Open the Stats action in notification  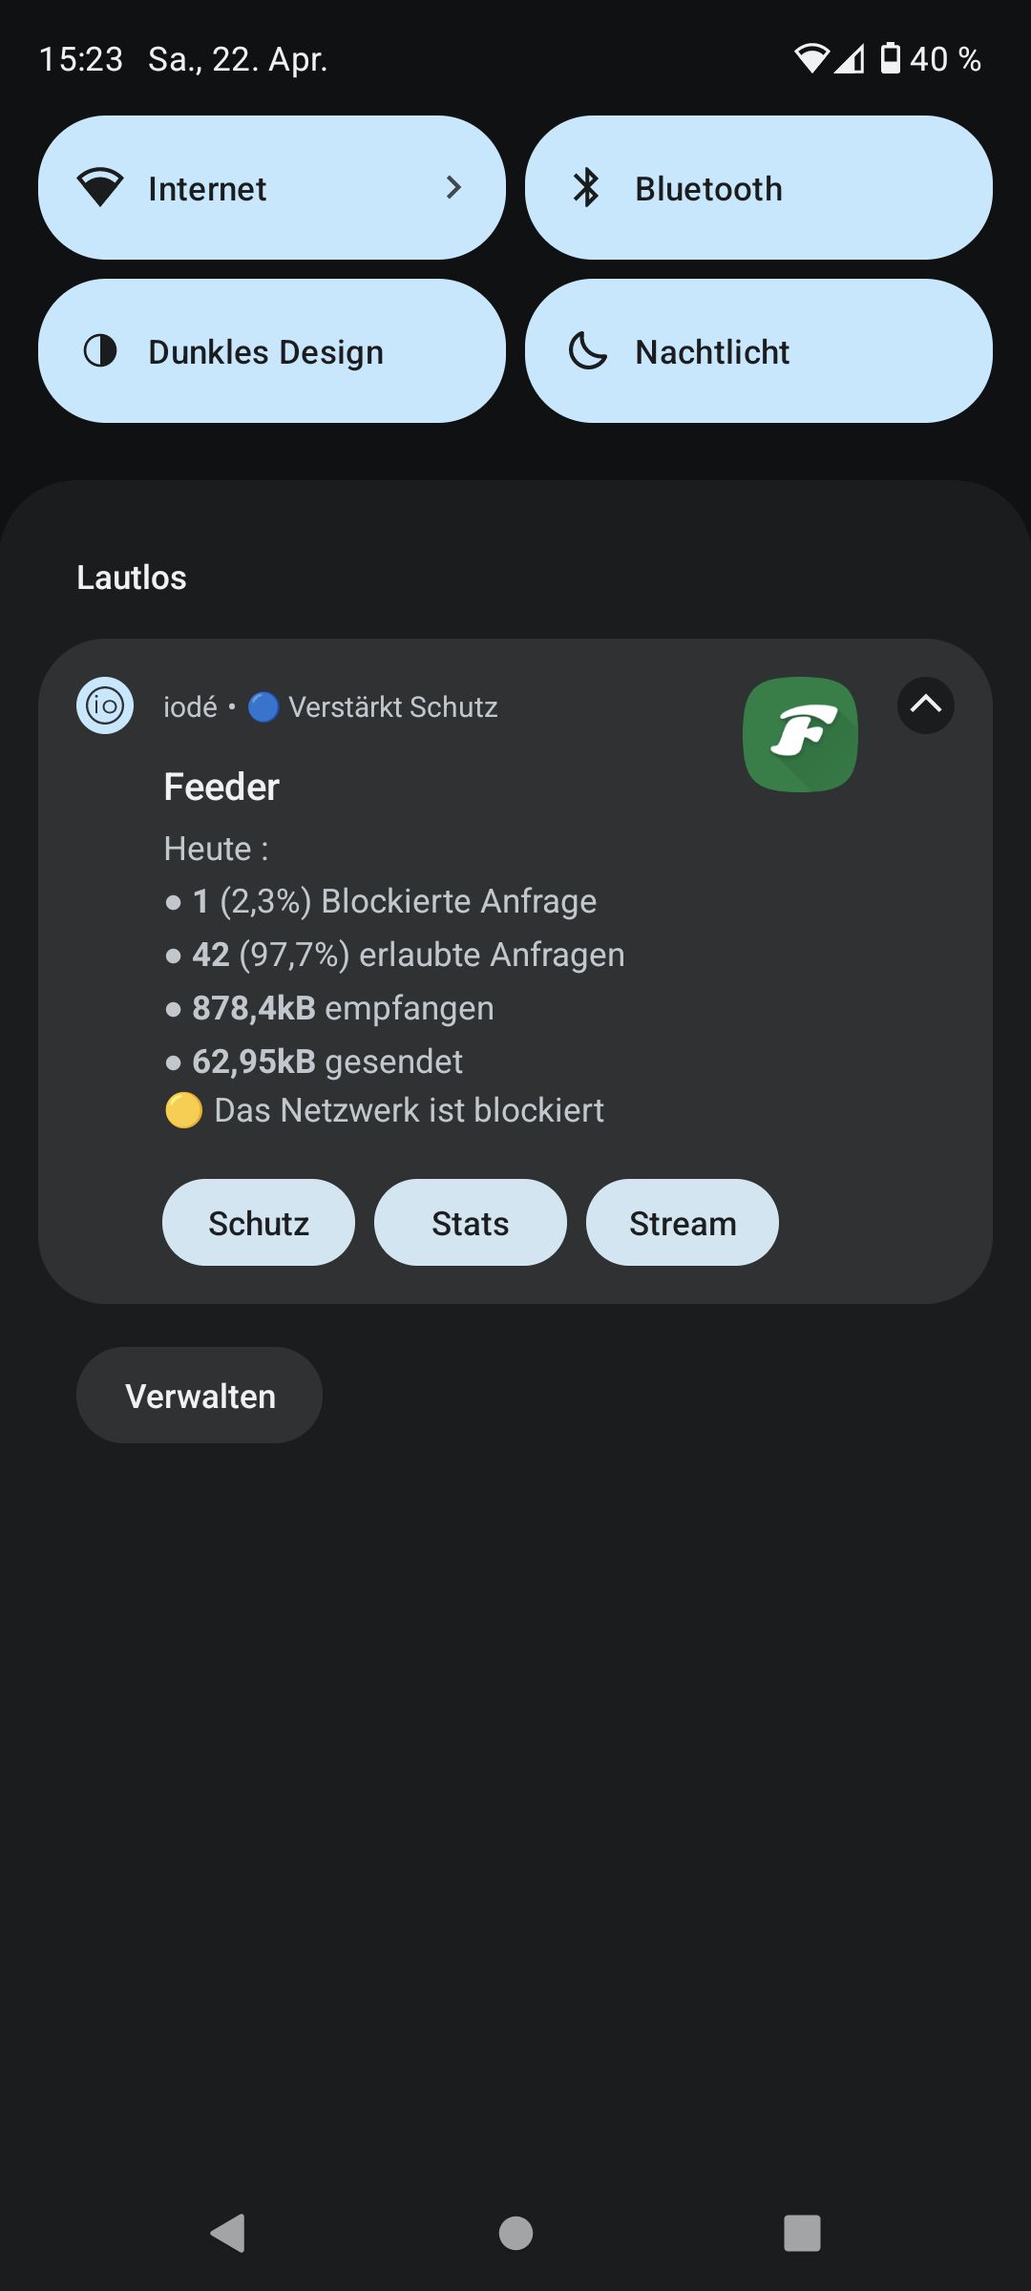[x=471, y=1223]
